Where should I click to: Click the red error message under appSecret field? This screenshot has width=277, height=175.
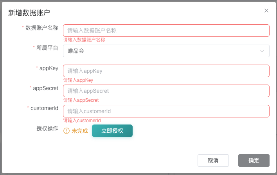(x=81, y=100)
